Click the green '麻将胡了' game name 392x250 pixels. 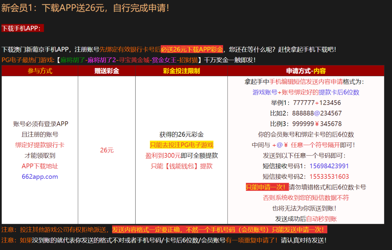coord(73,60)
